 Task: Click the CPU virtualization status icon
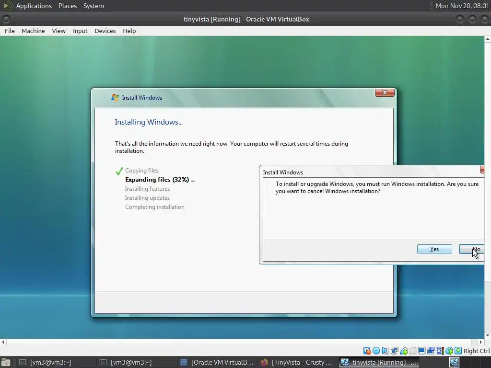440,351
